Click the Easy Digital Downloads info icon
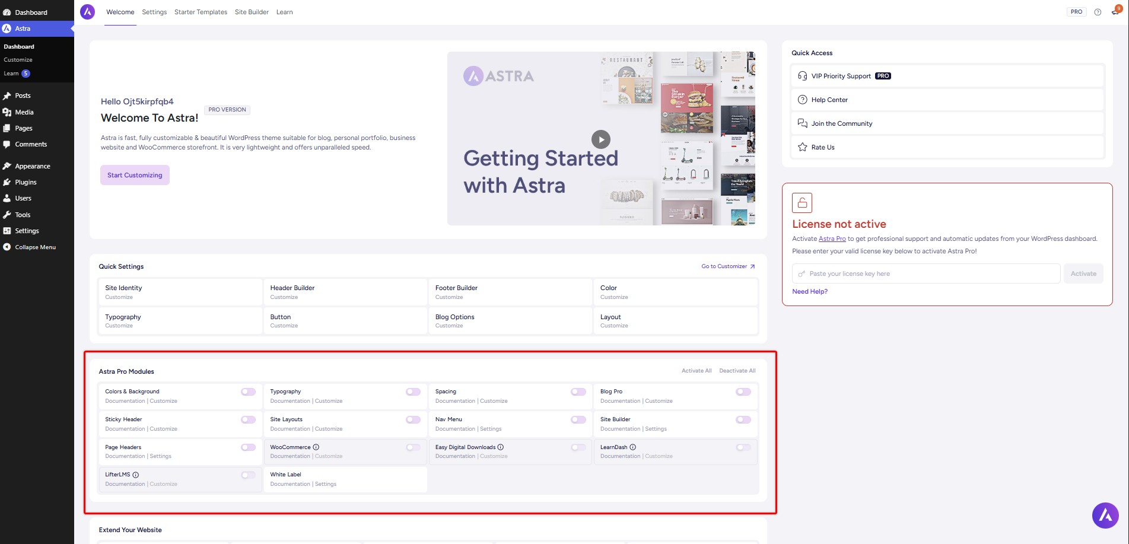1129x544 pixels. point(501,447)
